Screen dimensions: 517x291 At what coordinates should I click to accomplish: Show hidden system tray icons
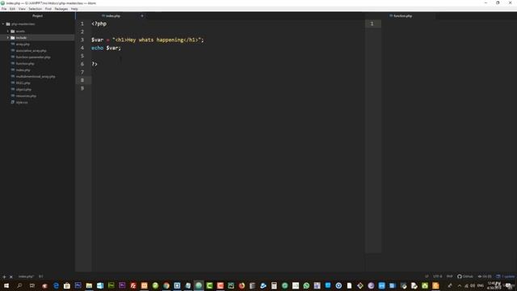(460, 285)
